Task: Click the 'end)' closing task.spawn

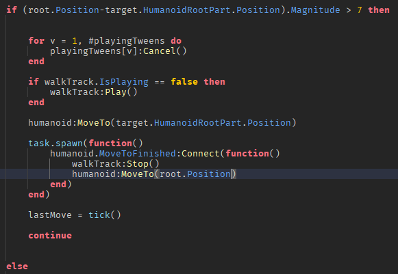Action: 39,195
